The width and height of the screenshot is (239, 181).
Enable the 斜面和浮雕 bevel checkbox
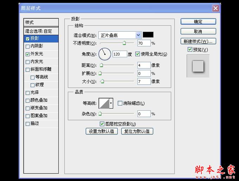tap(27, 70)
